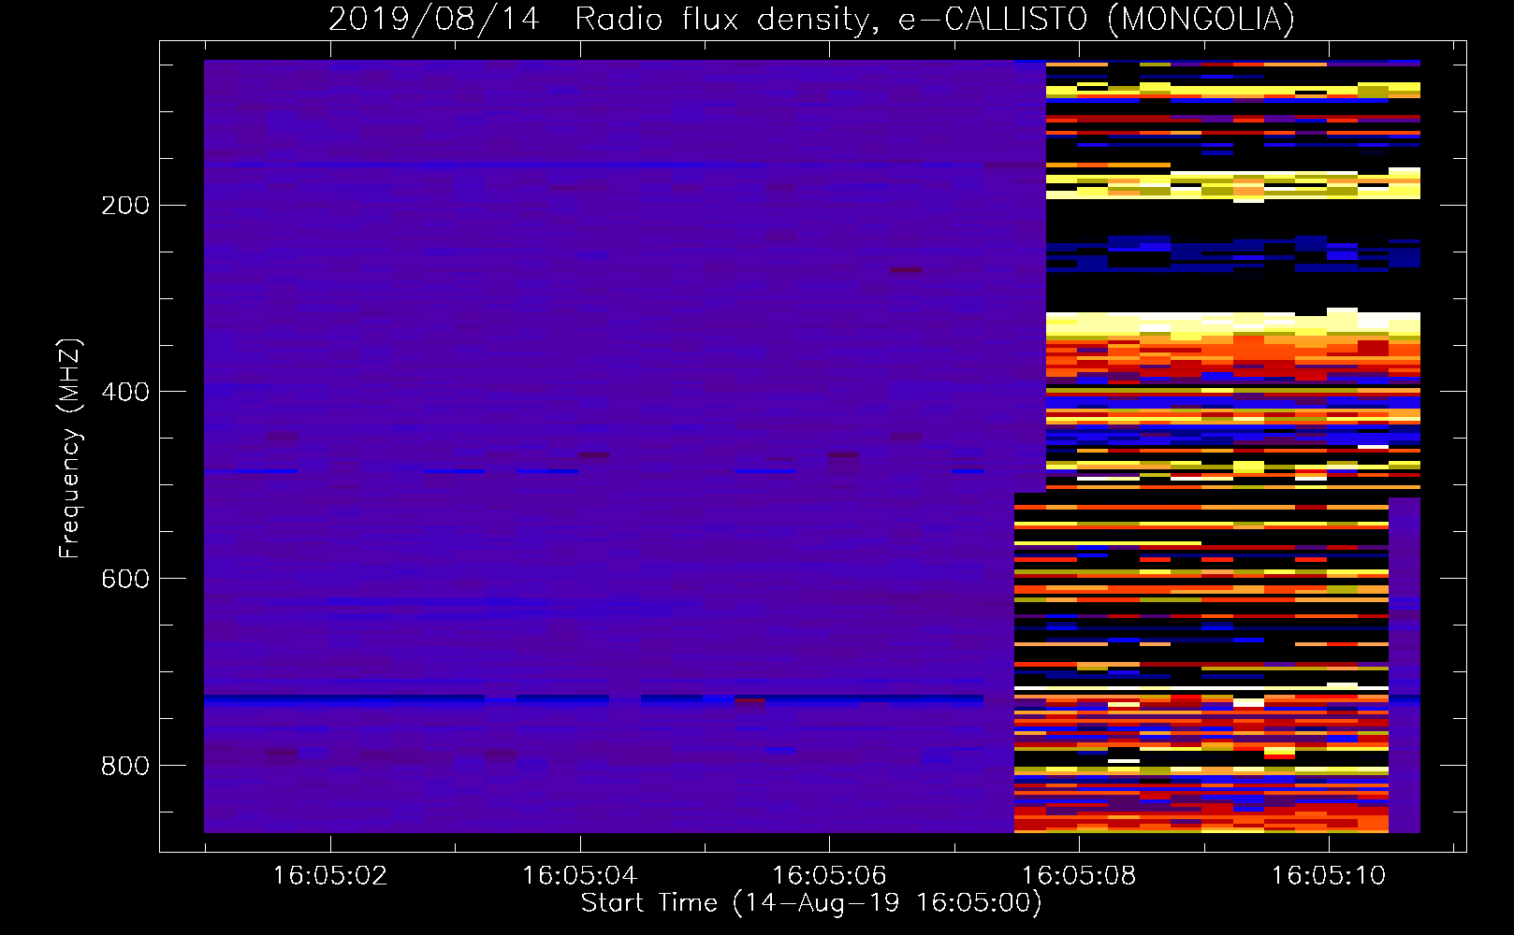This screenshot has width=1514, height=935.
Task: Click the "Frequency (MHZ)" axis label
Action: click(x=70, y=448)
